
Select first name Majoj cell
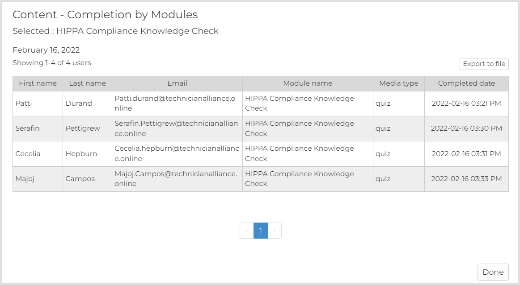[38, 179]
